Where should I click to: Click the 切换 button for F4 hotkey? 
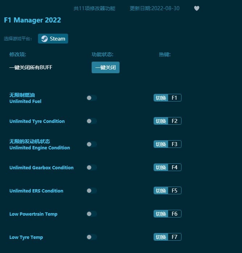(161, 167)
